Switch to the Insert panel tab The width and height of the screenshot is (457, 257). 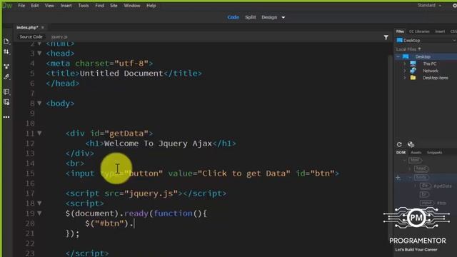(x=440, y=31)
